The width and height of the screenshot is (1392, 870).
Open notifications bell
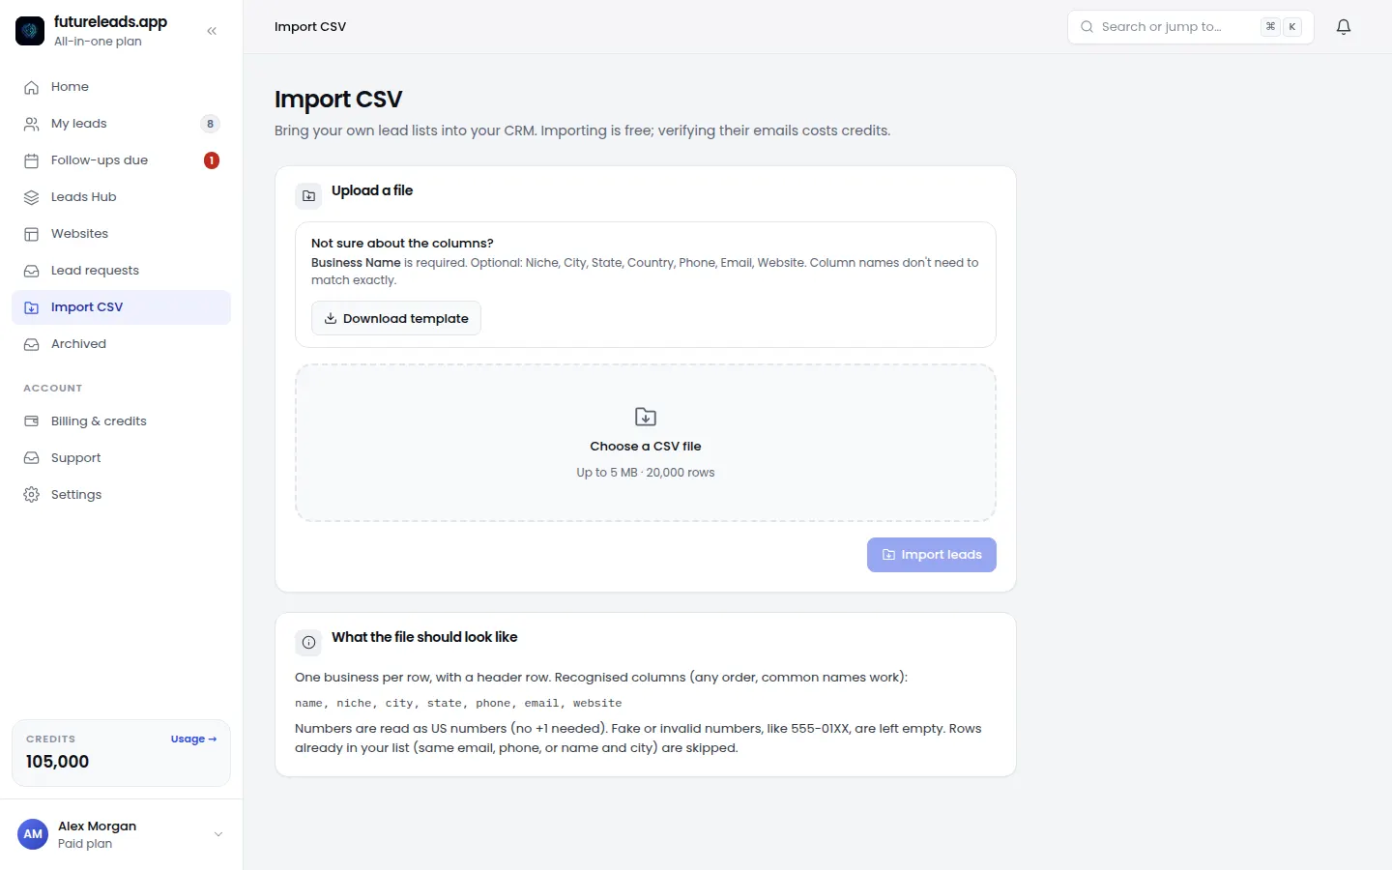pos(1344,27)
